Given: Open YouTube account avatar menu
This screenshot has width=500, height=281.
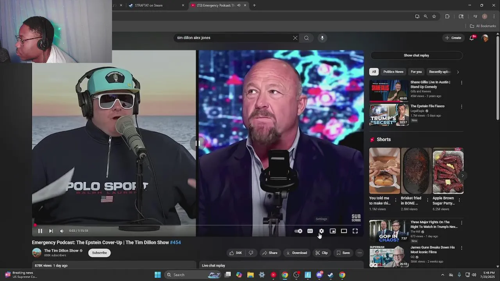Looking at the screenshot, I should pos(485,38).
